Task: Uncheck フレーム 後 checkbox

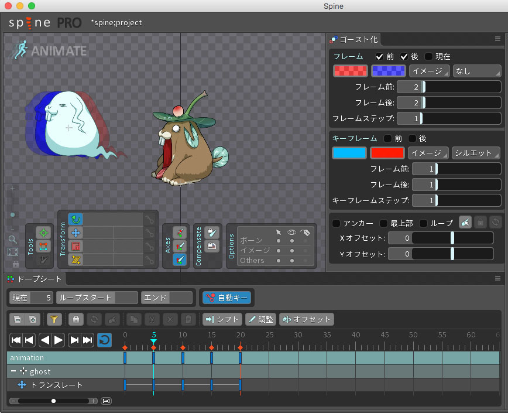Action: click(404, 57)
